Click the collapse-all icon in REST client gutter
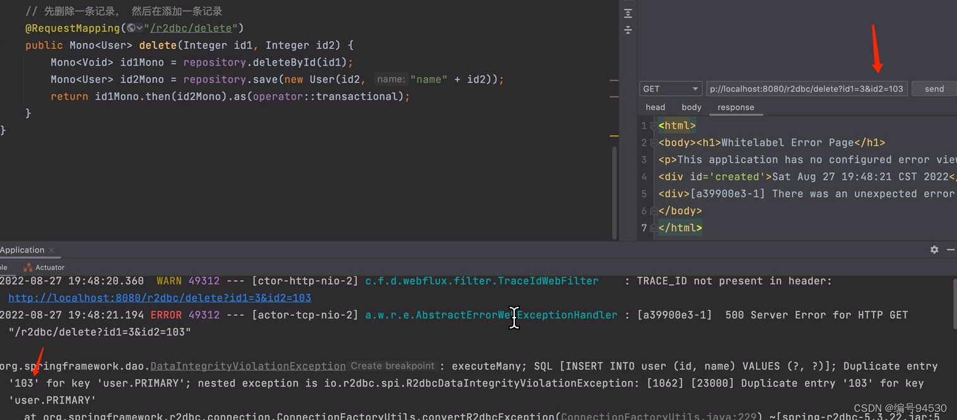 pos(628,30)
